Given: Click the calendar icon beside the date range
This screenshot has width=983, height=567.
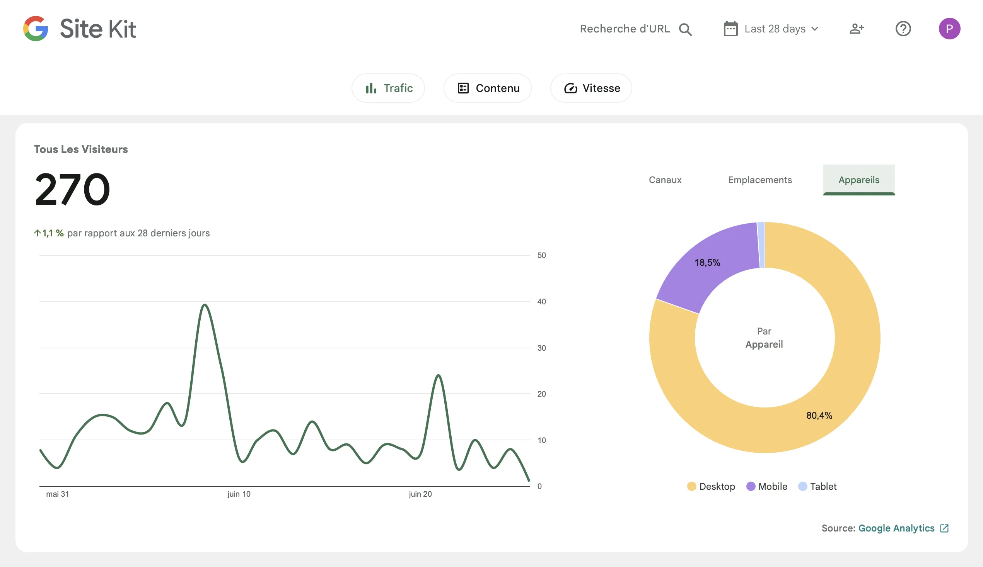Looking at the screenshot, I should click(730, 29).
